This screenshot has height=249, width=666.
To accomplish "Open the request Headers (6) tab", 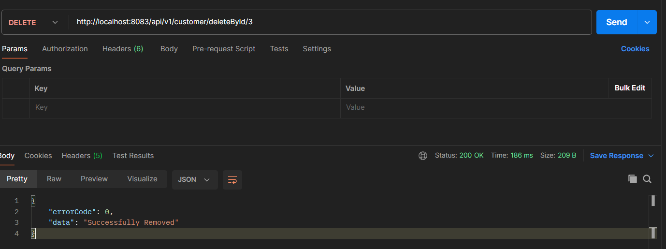I will point(123,49).
